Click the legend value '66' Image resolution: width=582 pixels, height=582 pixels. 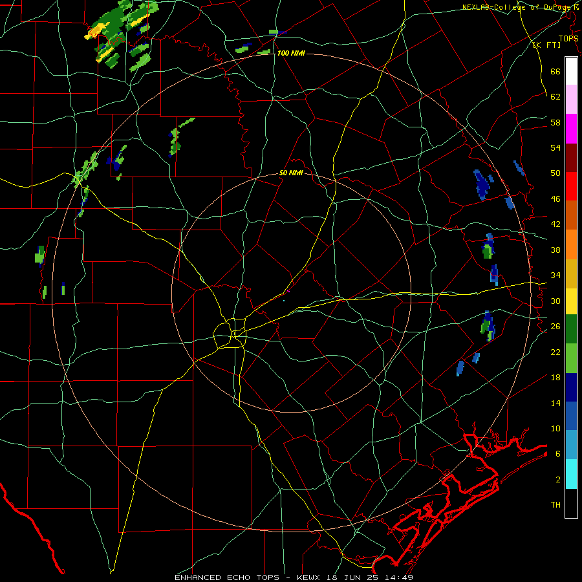pyautogui.click(x=555, y=71)
